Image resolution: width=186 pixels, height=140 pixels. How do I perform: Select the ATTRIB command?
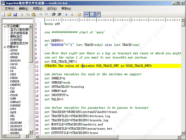[x=15, y=54]
